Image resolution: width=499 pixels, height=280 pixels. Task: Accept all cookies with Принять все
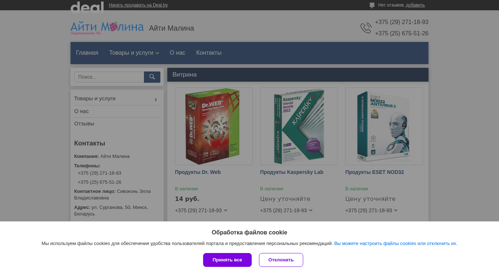[227, 260]
